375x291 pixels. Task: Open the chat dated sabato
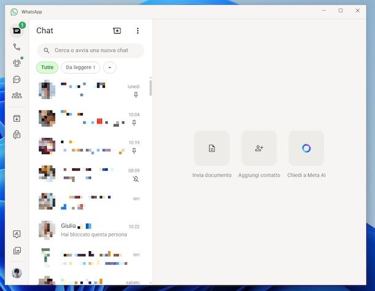[90, 280]
